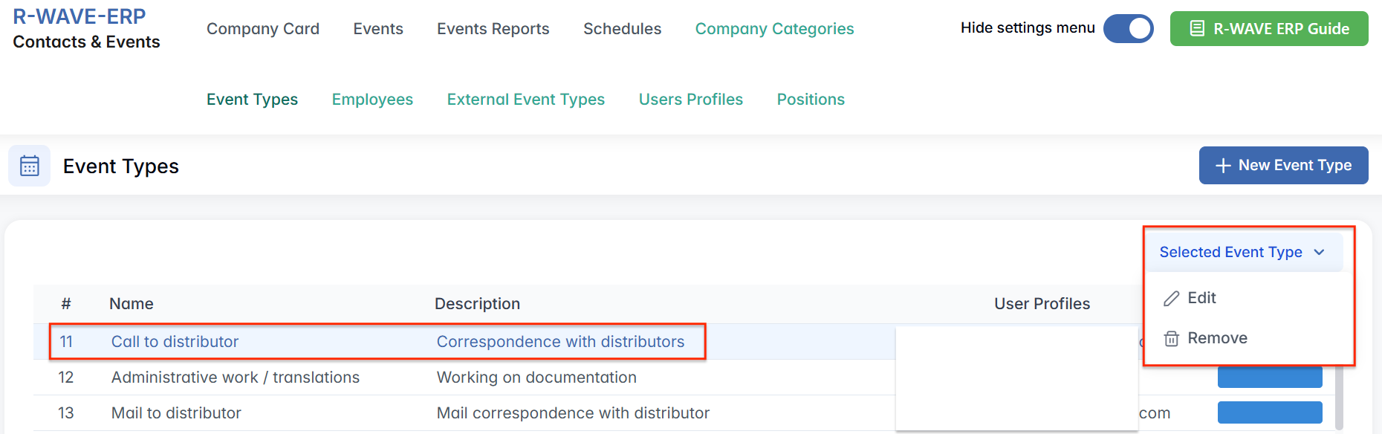
Task: Click the pencil icon beside Edit
Action: point(1172,299)
